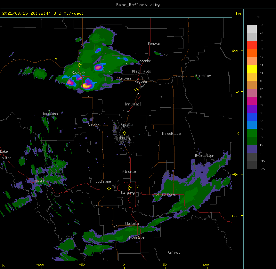
Task: Click the red 65 dBZ legend swatch
Action: pos(252,45)
